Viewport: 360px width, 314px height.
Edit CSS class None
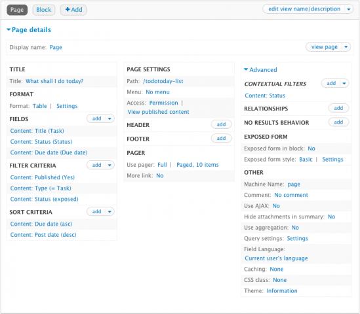279,279
